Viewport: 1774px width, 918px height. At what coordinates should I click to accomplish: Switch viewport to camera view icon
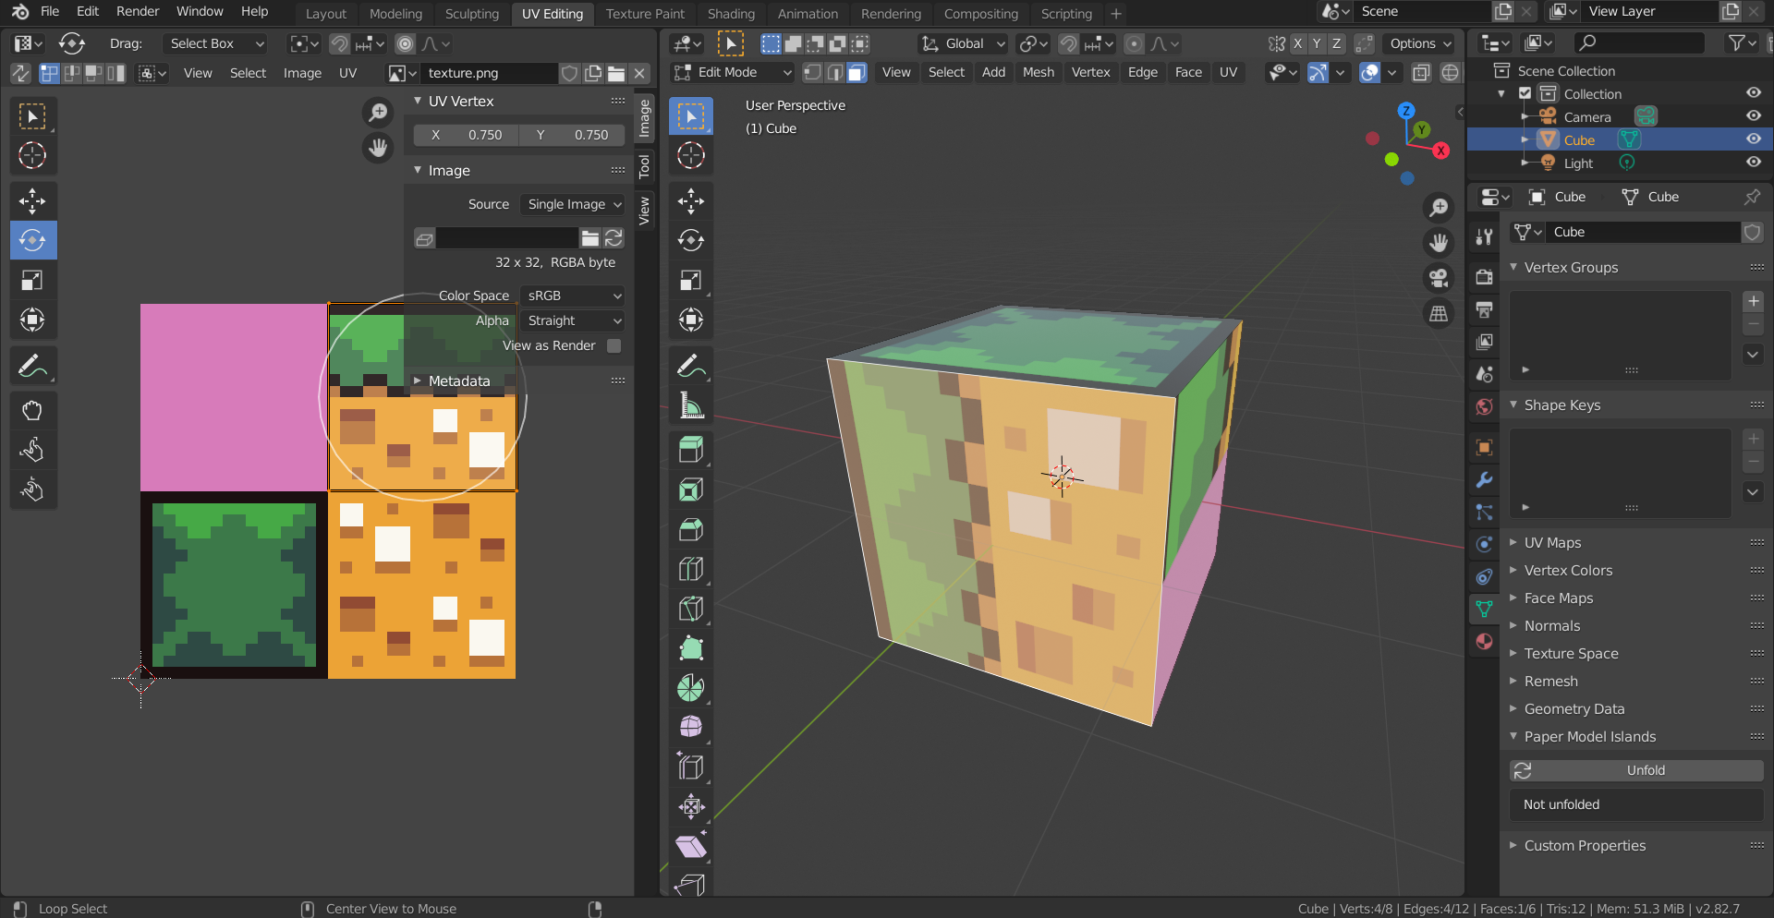pyautogui.click(x=1439, y=278)
